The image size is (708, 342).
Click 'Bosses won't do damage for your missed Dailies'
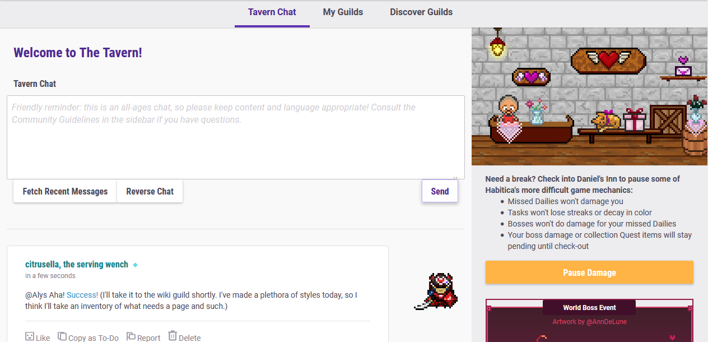click(592, 224)
